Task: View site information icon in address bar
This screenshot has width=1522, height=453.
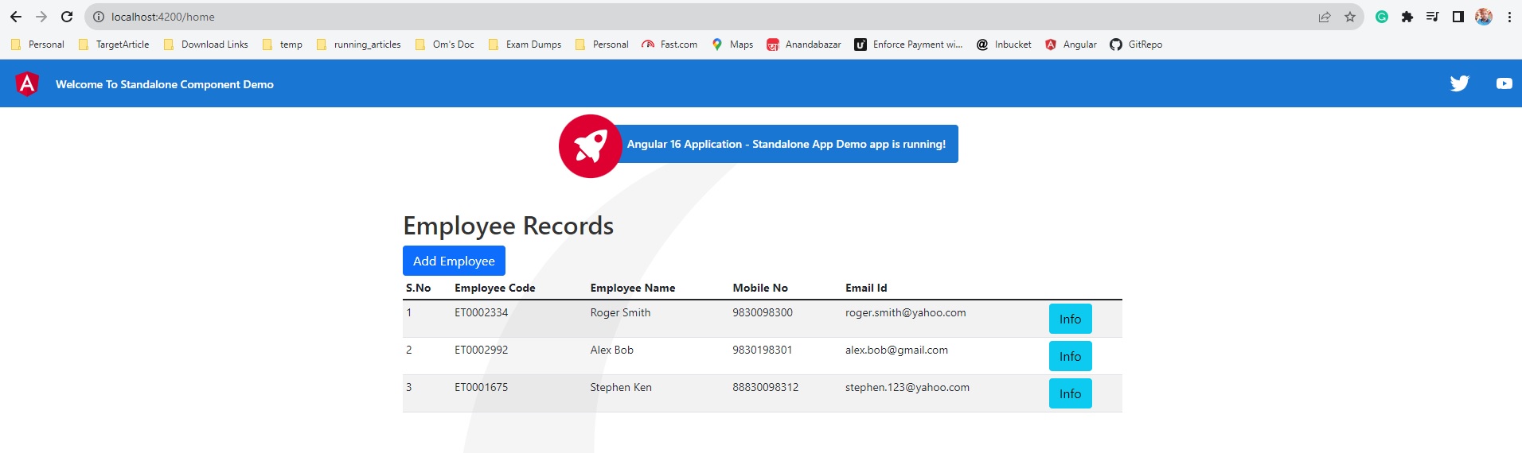Action: click(x=99, y=17)
